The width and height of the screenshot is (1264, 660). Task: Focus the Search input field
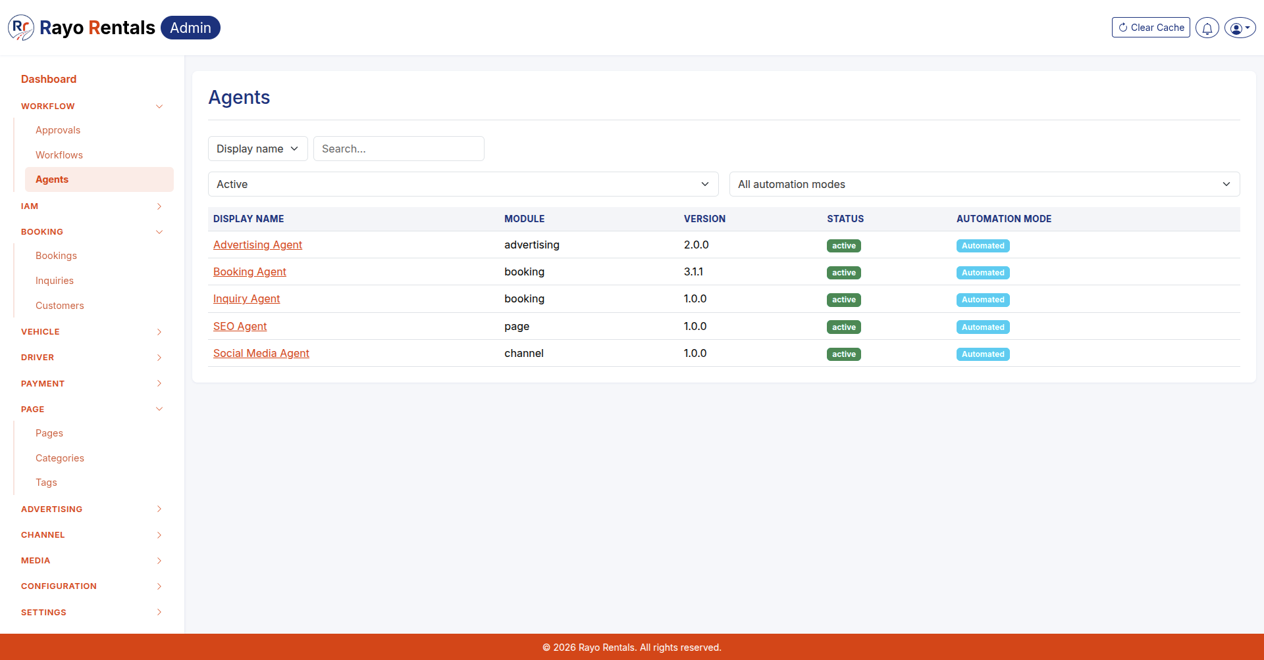point(399,149)
